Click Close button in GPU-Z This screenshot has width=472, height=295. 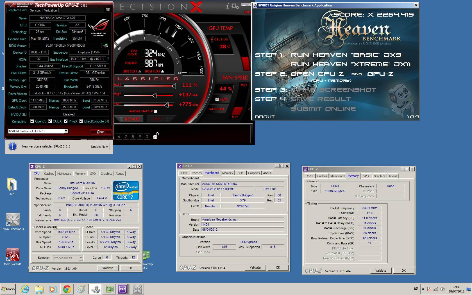101,132
